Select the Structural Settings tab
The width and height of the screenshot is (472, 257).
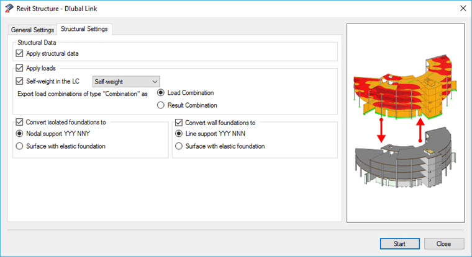coord(84,29)
